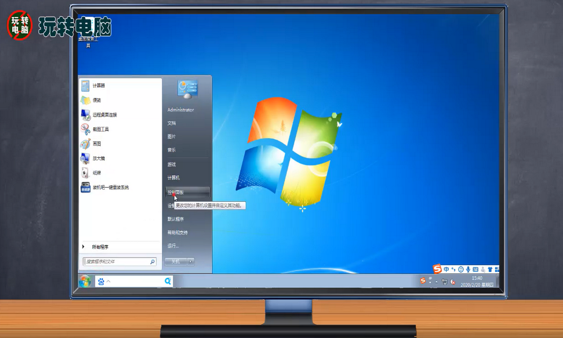Click the muted volume tray icon
Viewport: 563px width, 338px height.
(453, 282)
